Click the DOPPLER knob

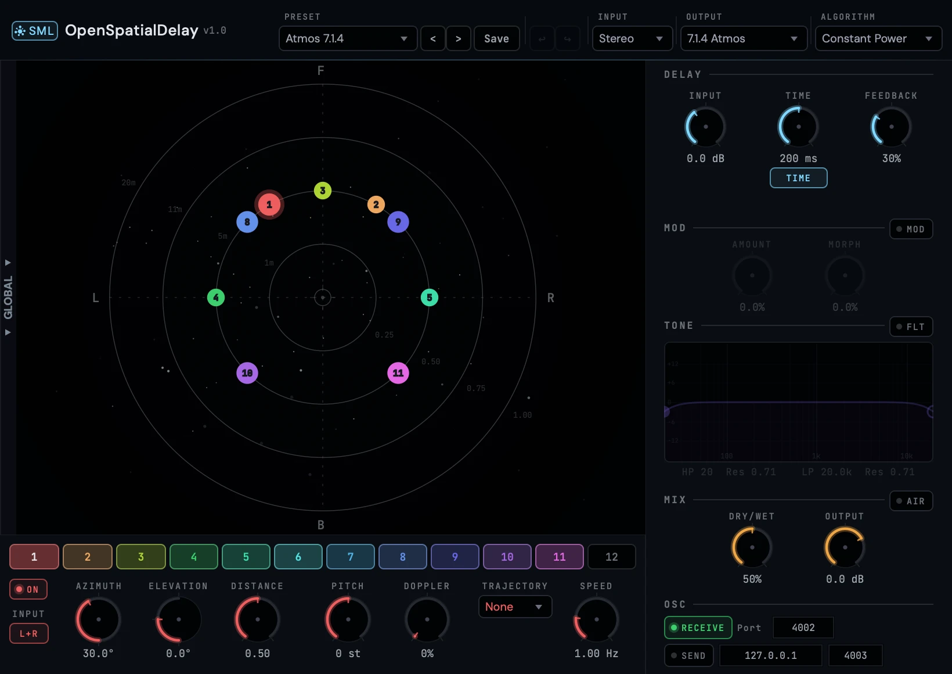click(427, 619)
